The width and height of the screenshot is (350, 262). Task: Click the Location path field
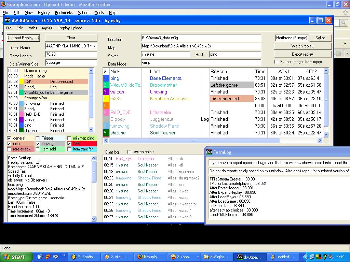(x=201, y=38)
